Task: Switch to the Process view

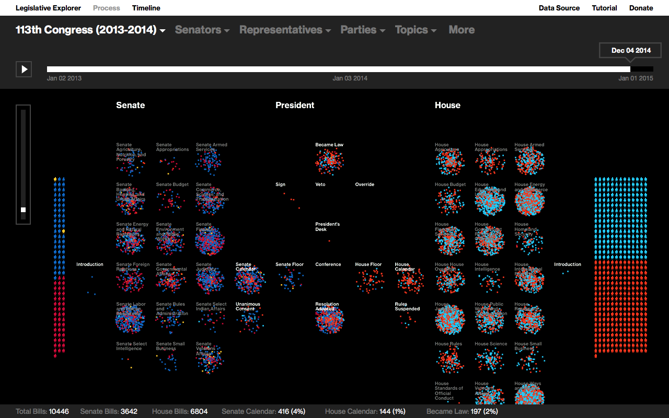Action: (x=106, y=8)
